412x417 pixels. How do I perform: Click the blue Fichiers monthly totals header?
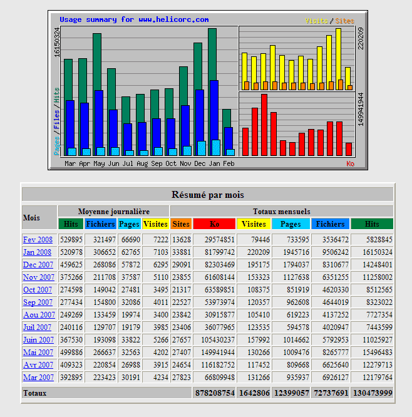coord(330,224)
